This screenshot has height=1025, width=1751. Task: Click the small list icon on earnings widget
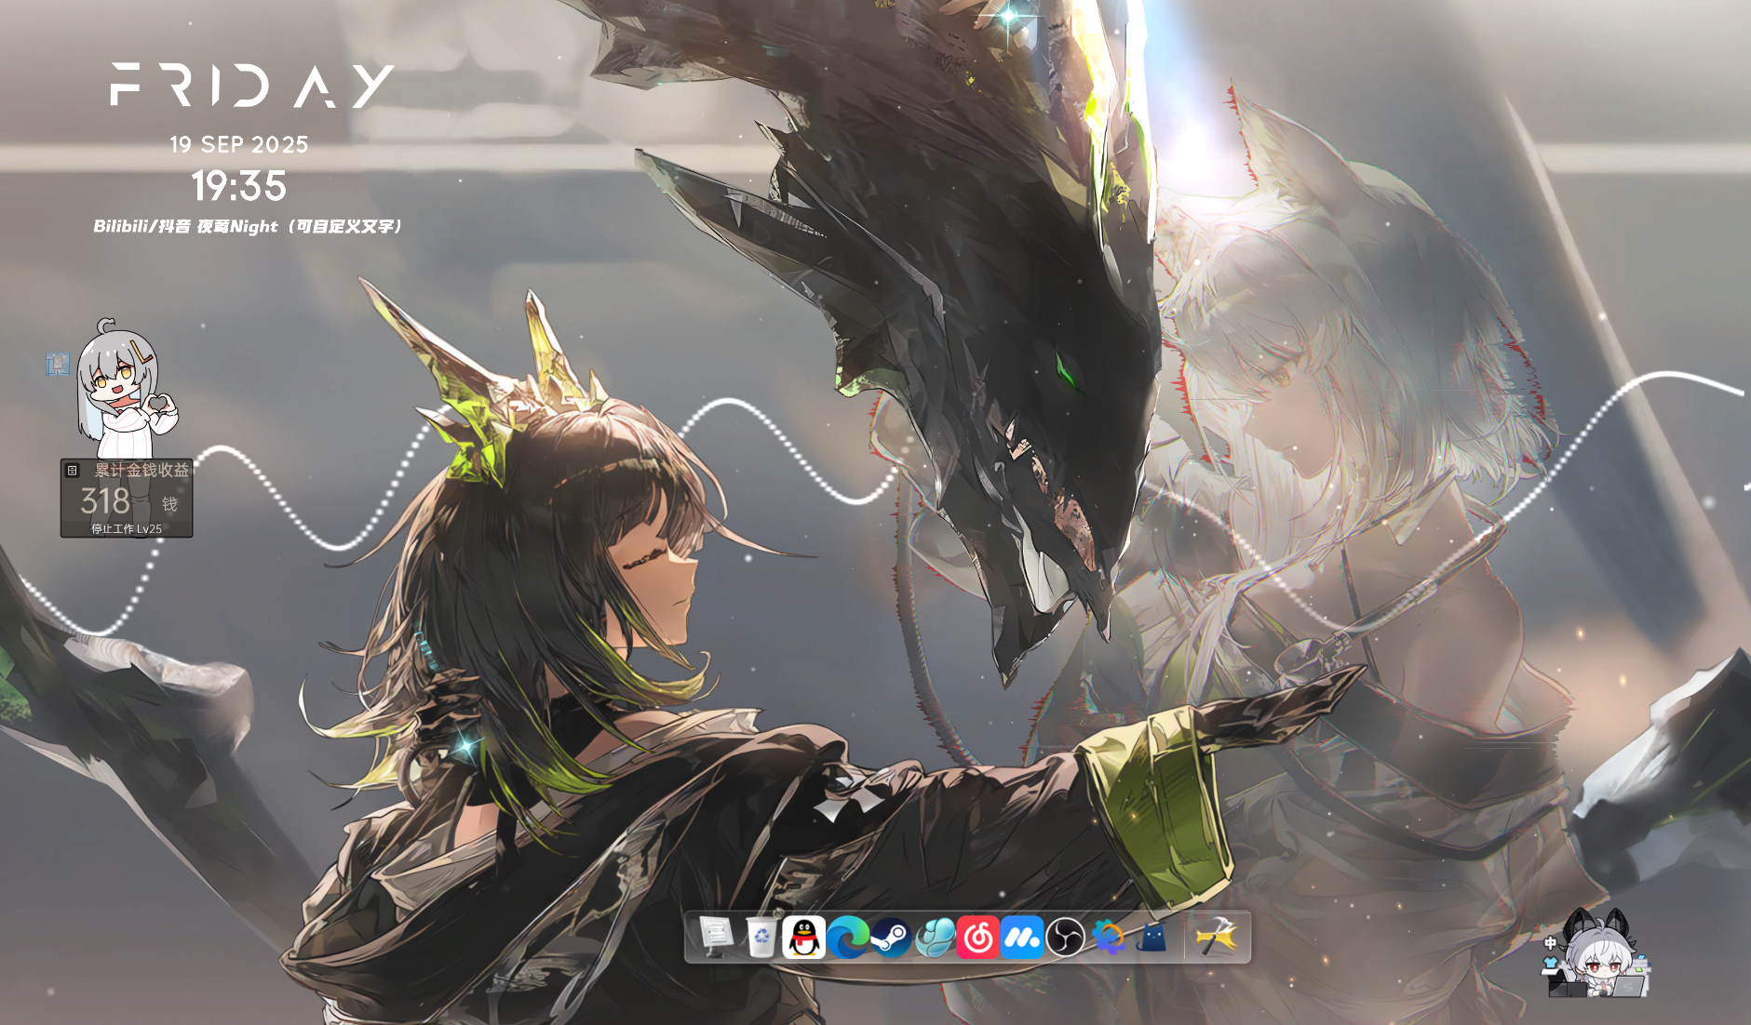pyautogui.click(x=72, y=471)
